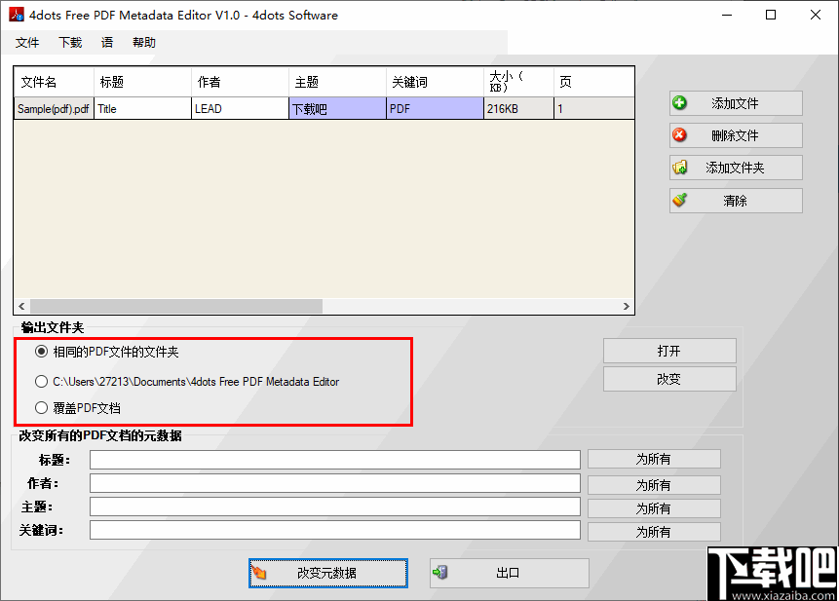Choose the Documents folder path output option
Screen dimensions: 839x601
(40, 382)
